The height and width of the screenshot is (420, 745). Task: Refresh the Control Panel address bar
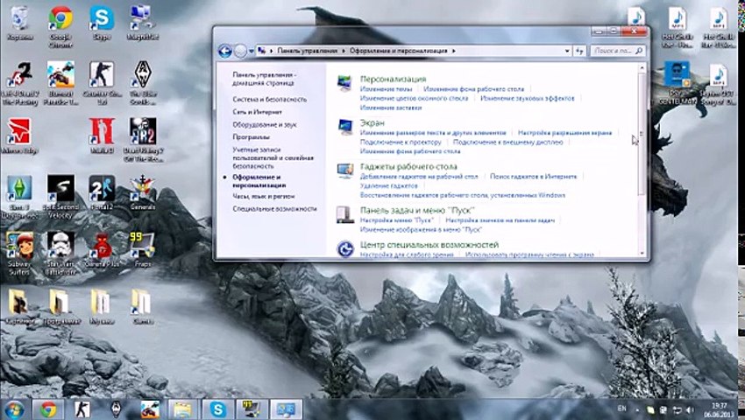[x=579, y=51]
